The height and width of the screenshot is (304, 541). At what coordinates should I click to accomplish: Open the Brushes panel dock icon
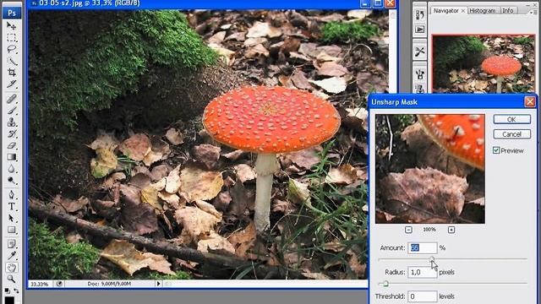419,74
